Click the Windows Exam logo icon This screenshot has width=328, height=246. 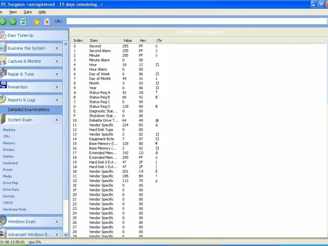3,221
